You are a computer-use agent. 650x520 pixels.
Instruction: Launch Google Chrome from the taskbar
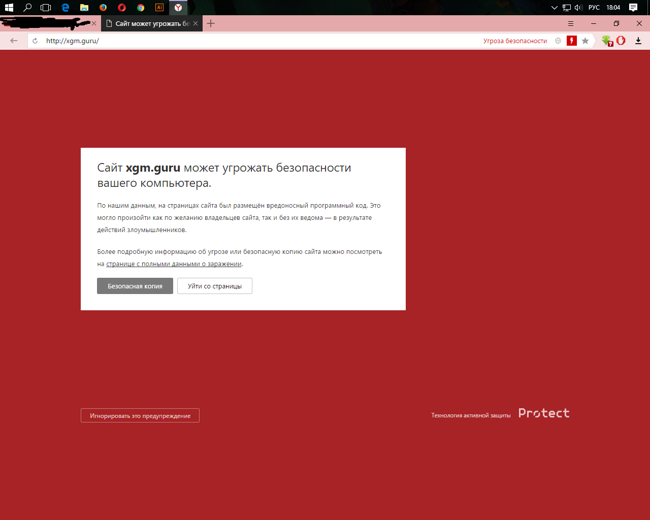tap(141, 8)
